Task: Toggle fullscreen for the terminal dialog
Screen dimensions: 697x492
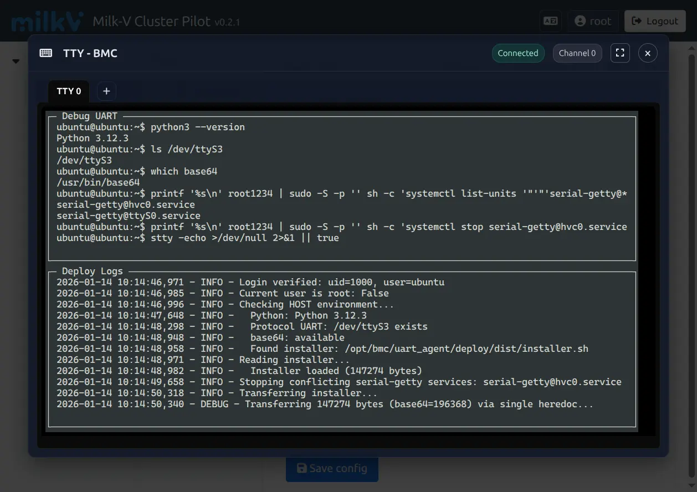Action: point(620,53)
